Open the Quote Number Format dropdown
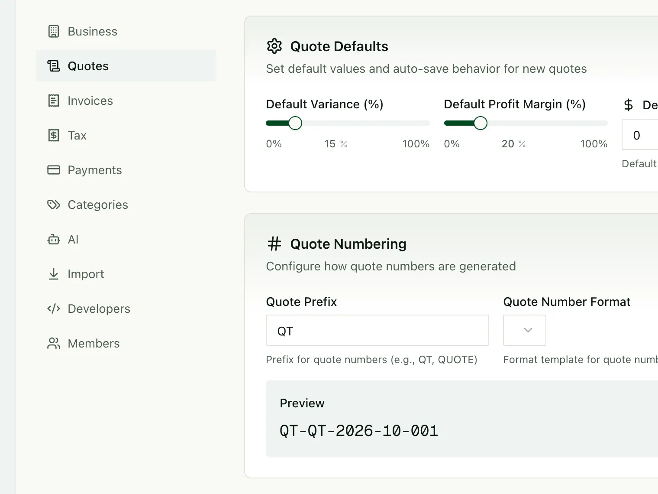The image size is (658, 494). (525, 330)
